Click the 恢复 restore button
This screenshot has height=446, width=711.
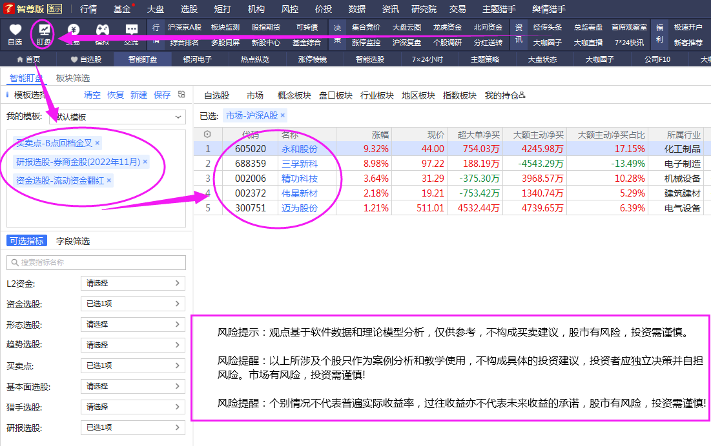click(115, 95)
